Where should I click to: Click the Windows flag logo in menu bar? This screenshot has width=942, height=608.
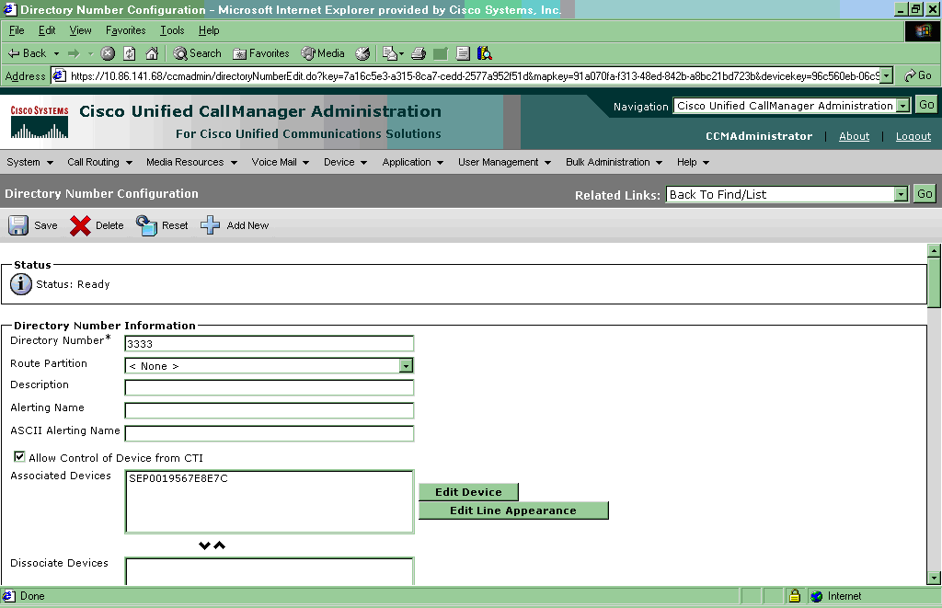pyautogui.click(x=923, y=31)
